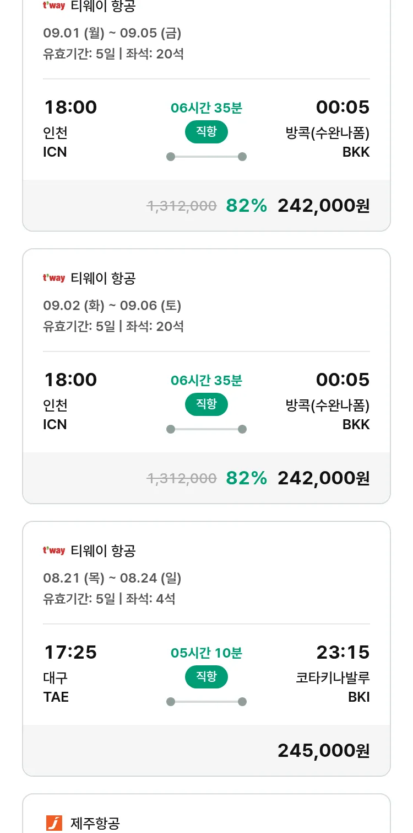Click the T'way logo on the Daegu flight card
The height and width of the screenshot is (833, 413).
coord(54,551)
